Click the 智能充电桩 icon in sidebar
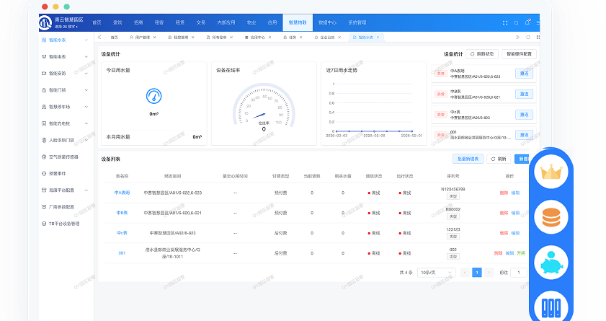This screenshot has width=606, height=321. tap(44, 123)
